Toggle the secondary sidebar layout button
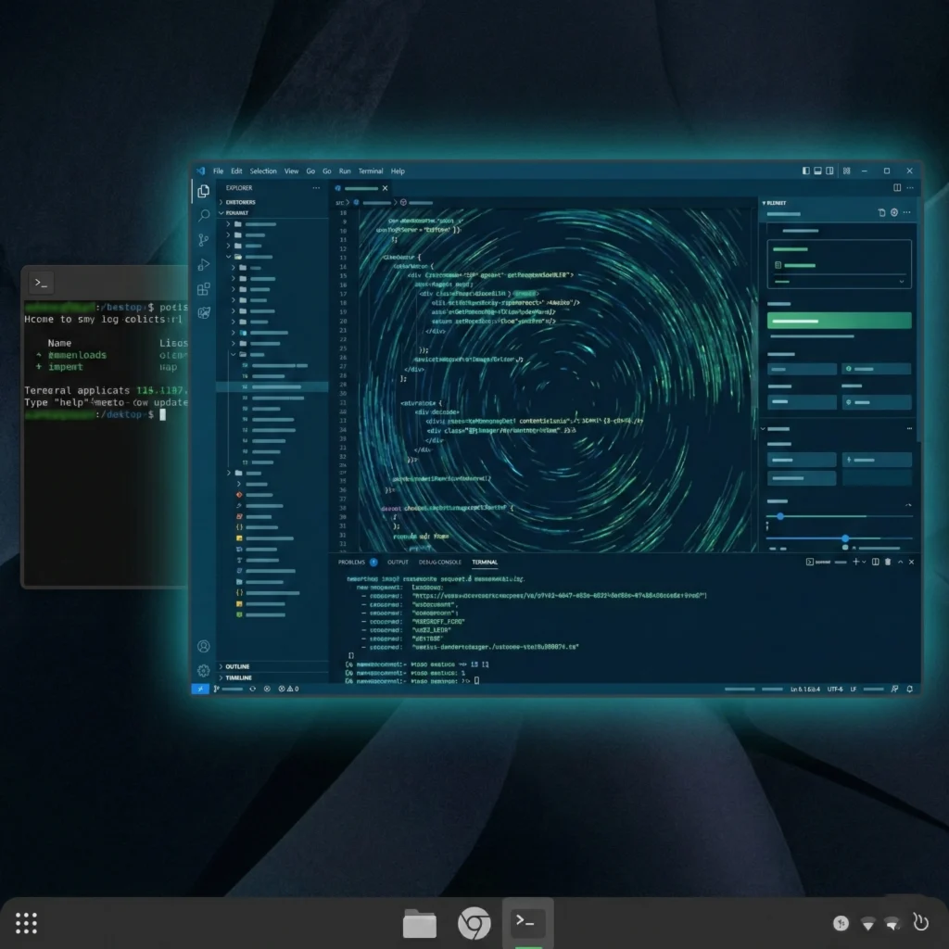 [x=829, y=171]
